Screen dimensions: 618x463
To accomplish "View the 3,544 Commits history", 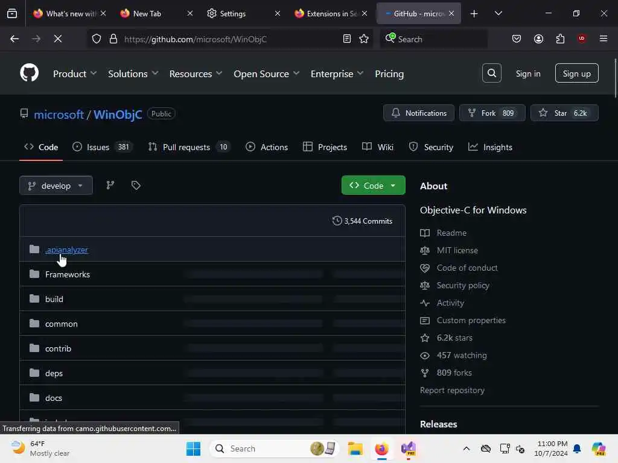I will (363, 221).
